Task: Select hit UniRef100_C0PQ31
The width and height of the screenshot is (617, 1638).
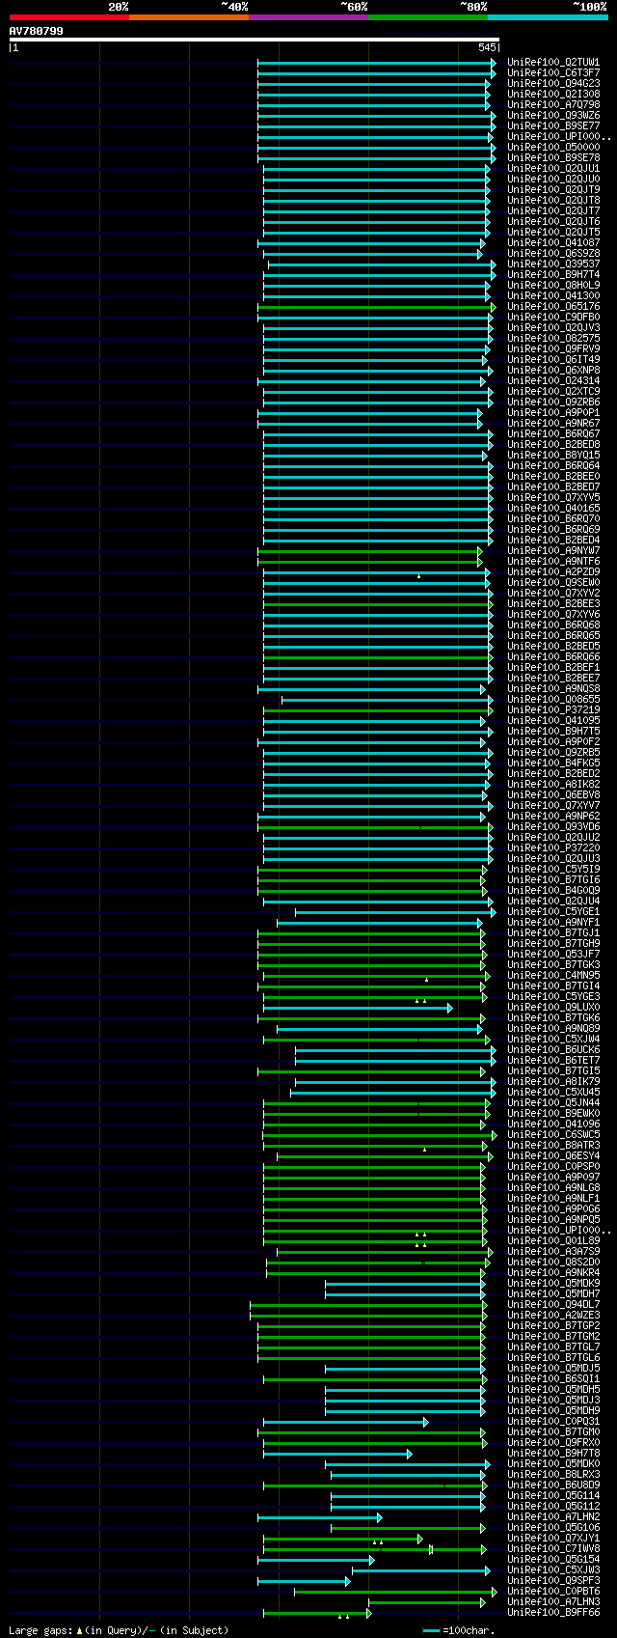Action: (553, 1421)
